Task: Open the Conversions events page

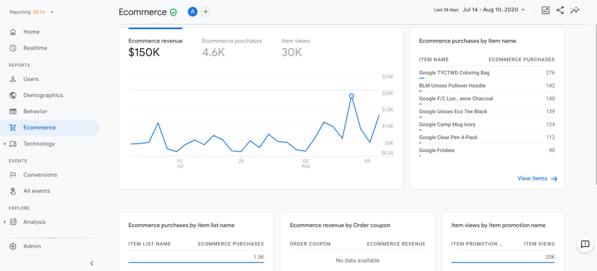Action: [40, 175]
